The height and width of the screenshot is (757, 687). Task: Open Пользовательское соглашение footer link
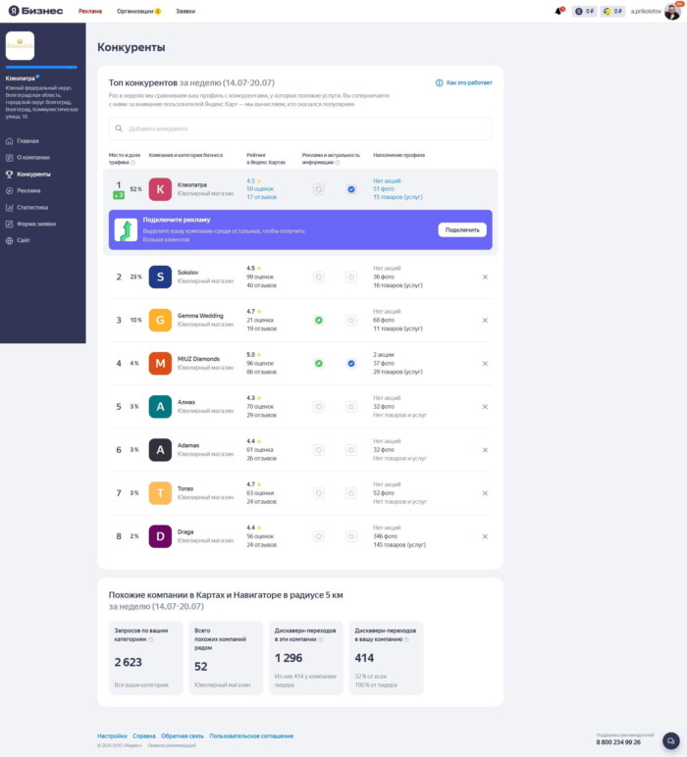pyautogui.click(x=251, y=735)
